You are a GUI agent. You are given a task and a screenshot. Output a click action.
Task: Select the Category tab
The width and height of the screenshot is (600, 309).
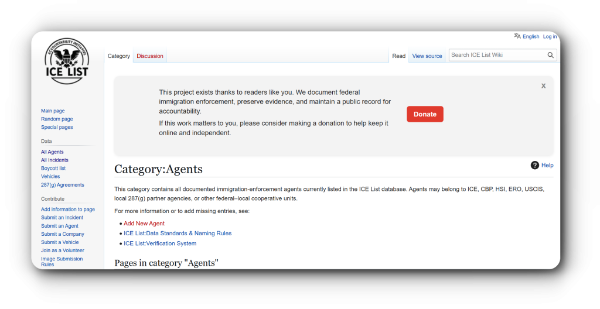tap(119, 56)
